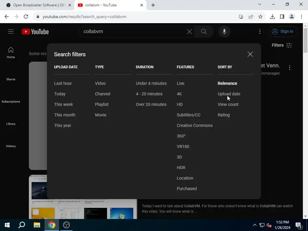Image resolution: width=308 pixels, height=231 pixels.
Task: Close the collabvm YouTube tab
Action: (142, 5)
